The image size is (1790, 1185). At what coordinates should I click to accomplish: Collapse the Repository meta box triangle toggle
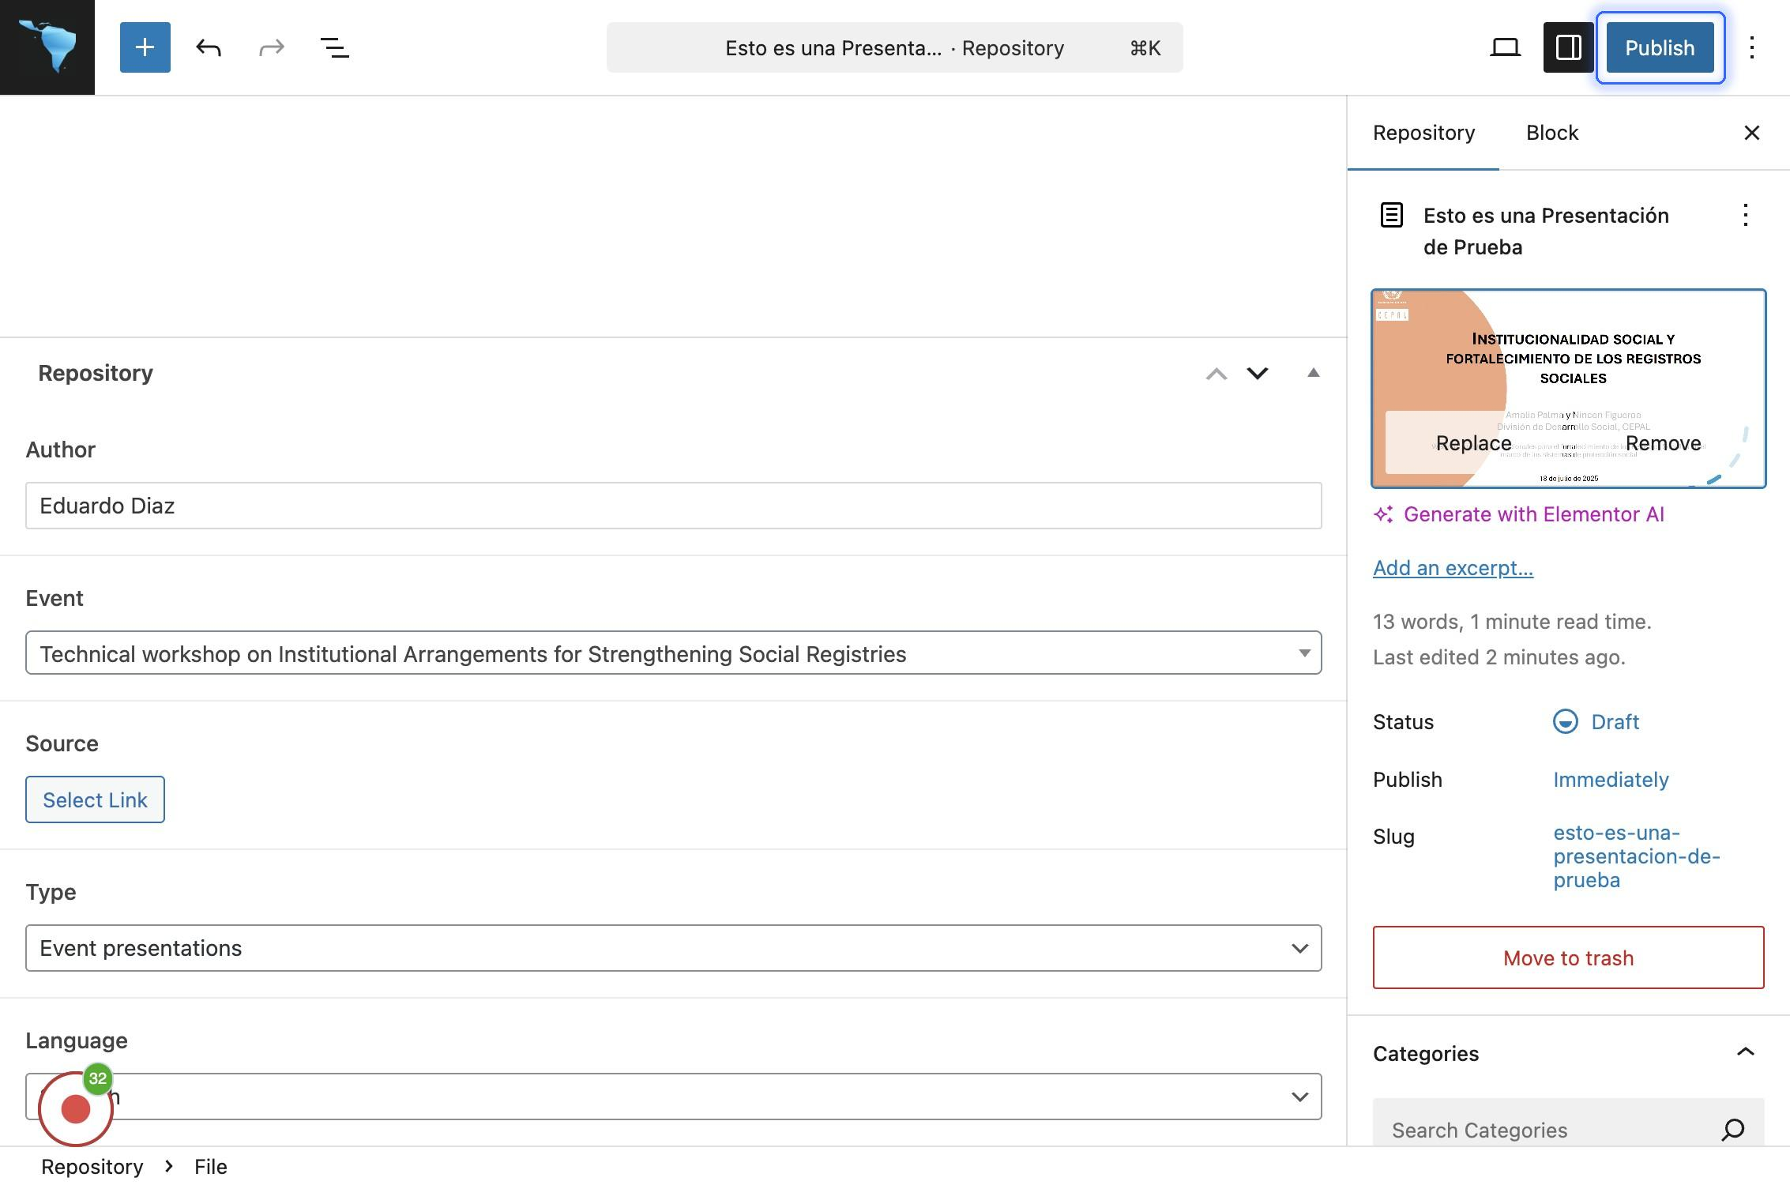pyautogui.click(x=1313, y=373)
